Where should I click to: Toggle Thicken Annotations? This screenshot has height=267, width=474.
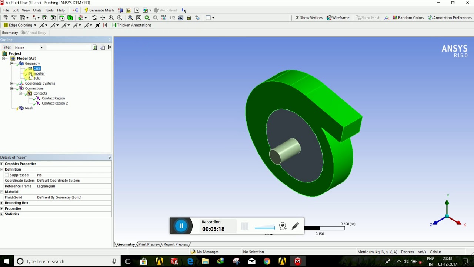(x=131, y=25)
